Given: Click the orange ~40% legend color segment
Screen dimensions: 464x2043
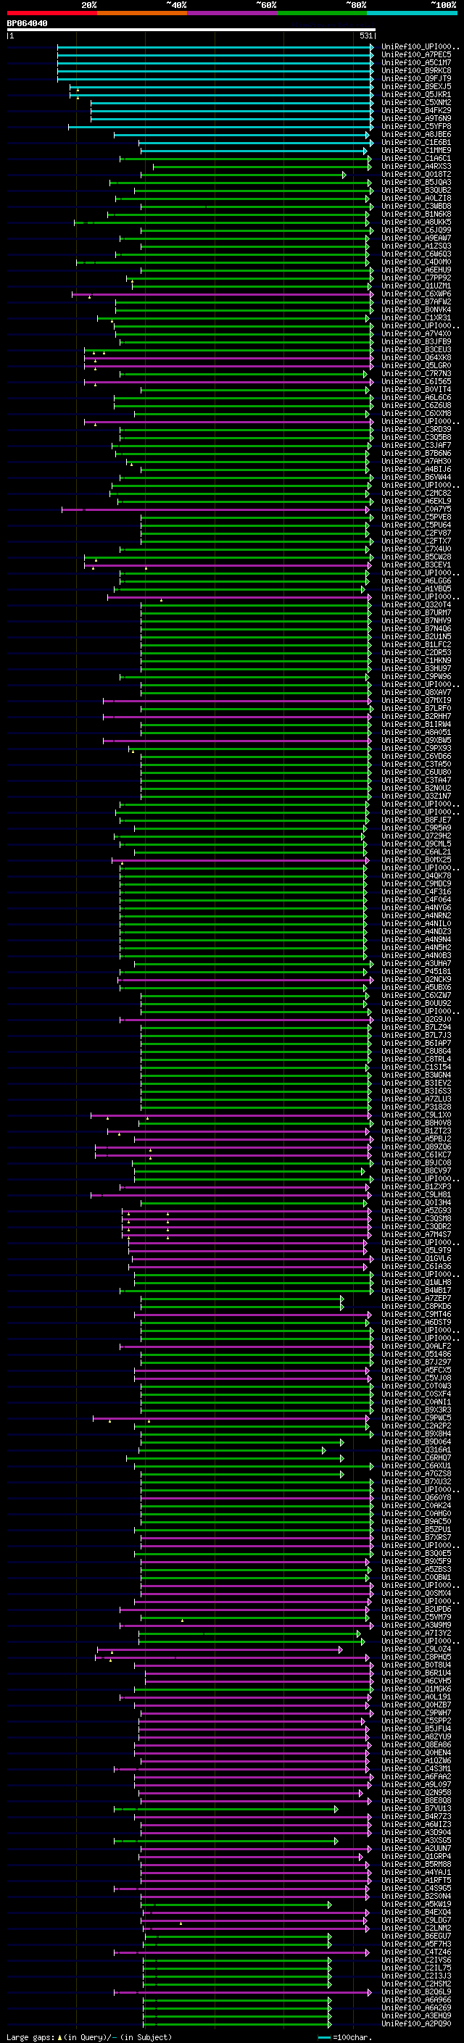Looking at the screenshot, I should point(142,13).
